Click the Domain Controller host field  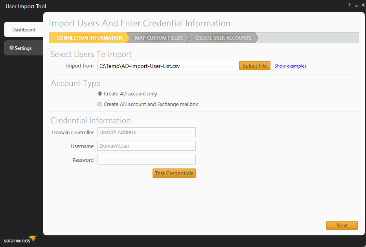(147, 132)
